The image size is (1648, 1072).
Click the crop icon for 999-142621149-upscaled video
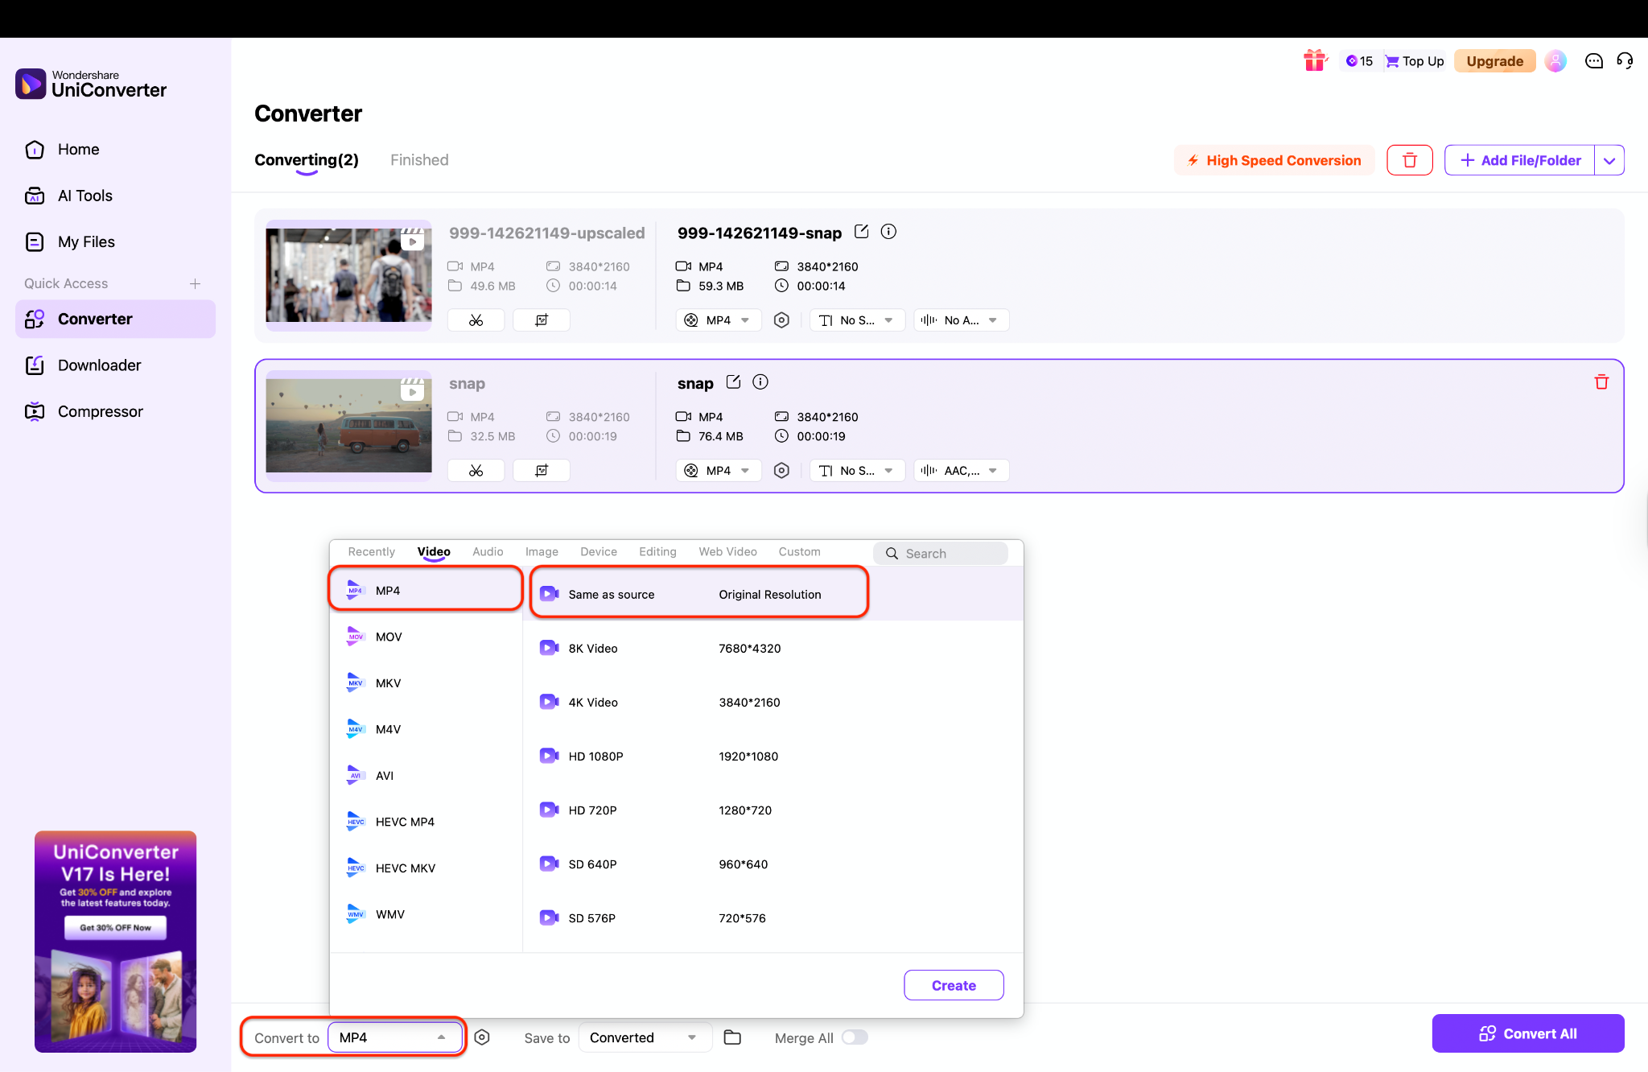[x=542, y=320]
